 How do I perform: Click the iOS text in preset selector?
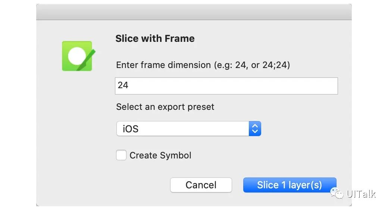click(131, 129)
